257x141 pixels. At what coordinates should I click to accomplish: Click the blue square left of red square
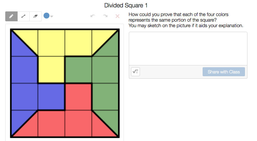click(51, 96)
